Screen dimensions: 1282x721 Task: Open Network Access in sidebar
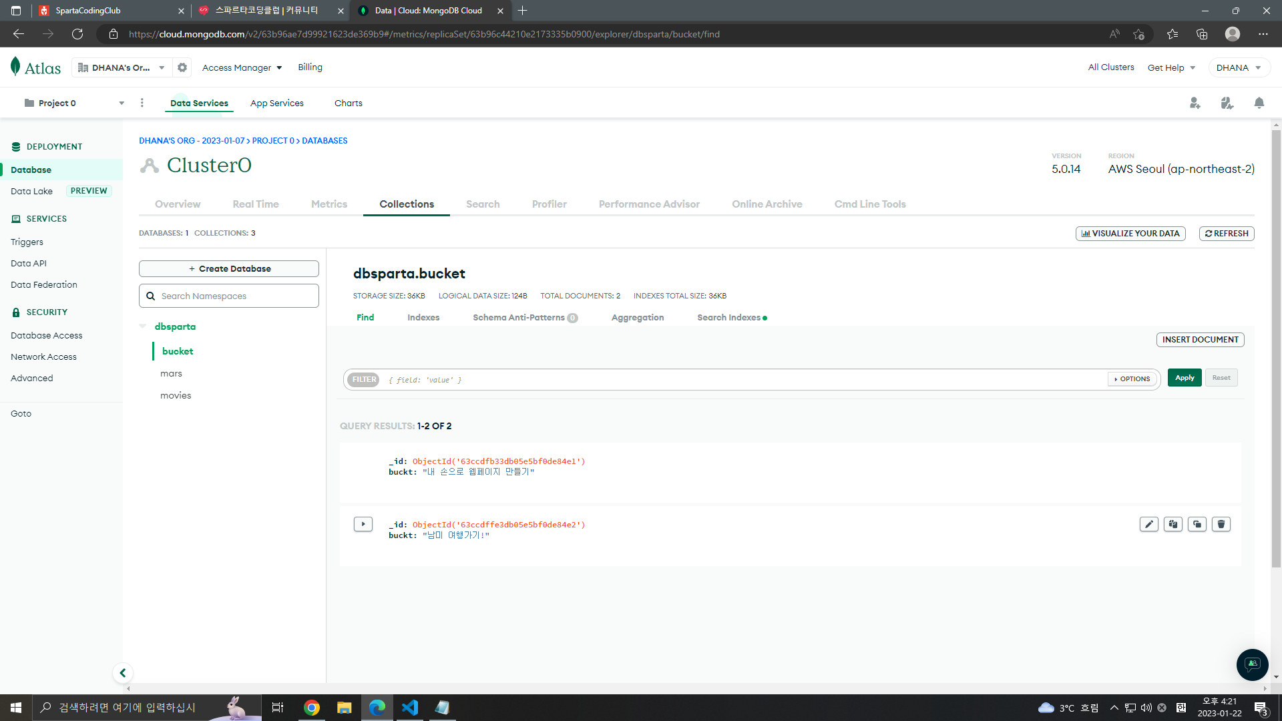[43, 356]
